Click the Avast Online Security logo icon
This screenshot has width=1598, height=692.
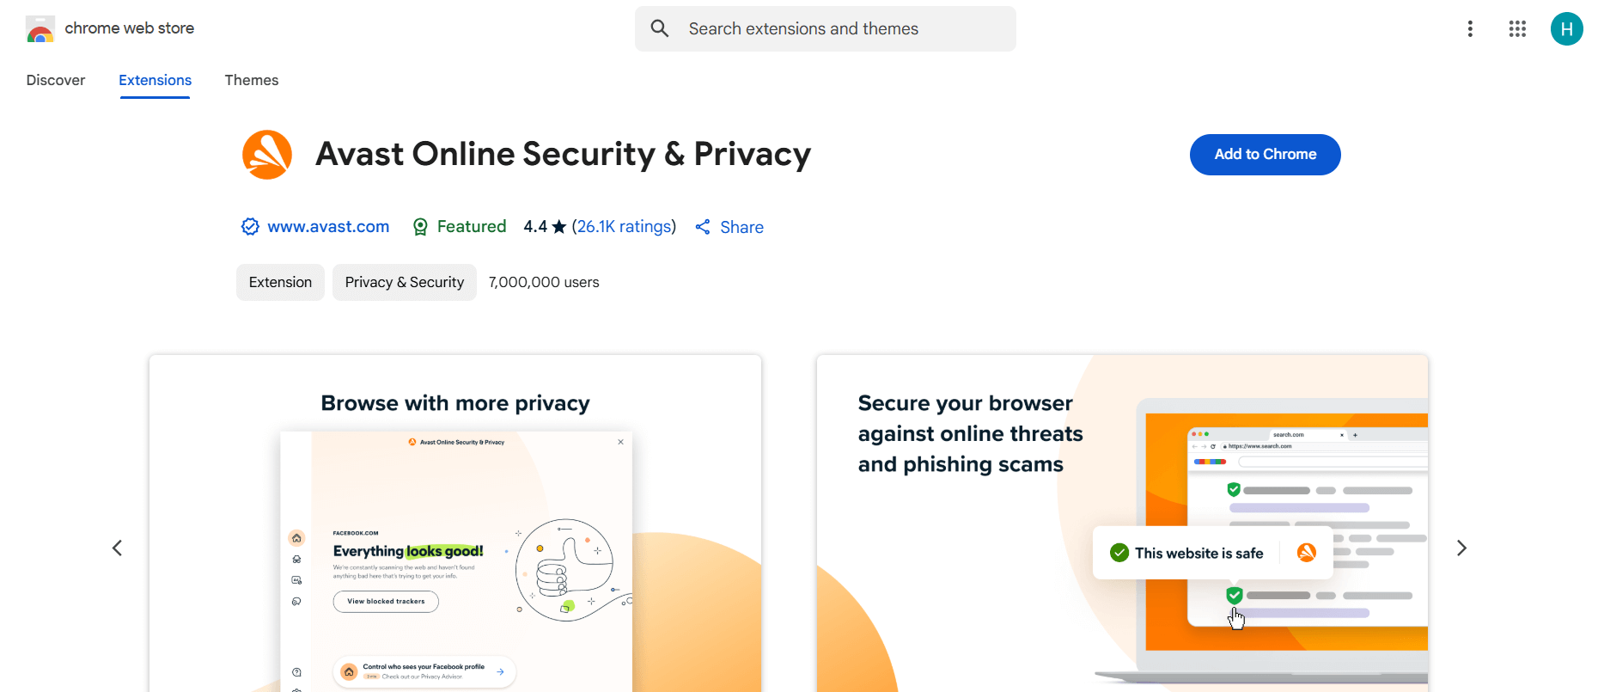[x=267, y=155]
